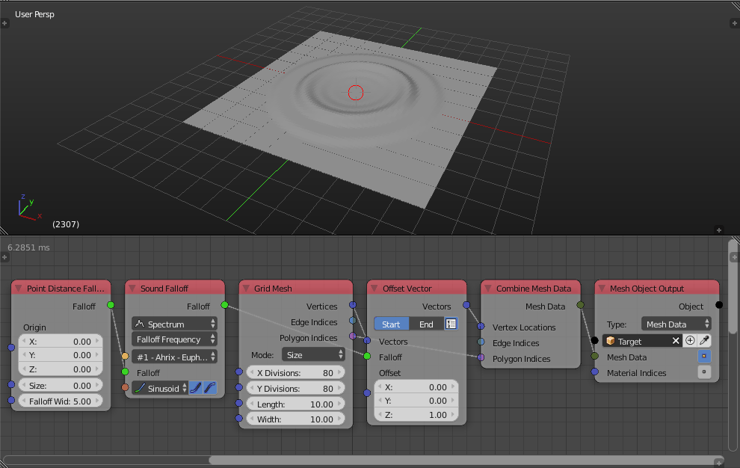Screen dimensions: 740x468
Task: Click the Sinusoid interpolation input socket
Action: (125, 388)
